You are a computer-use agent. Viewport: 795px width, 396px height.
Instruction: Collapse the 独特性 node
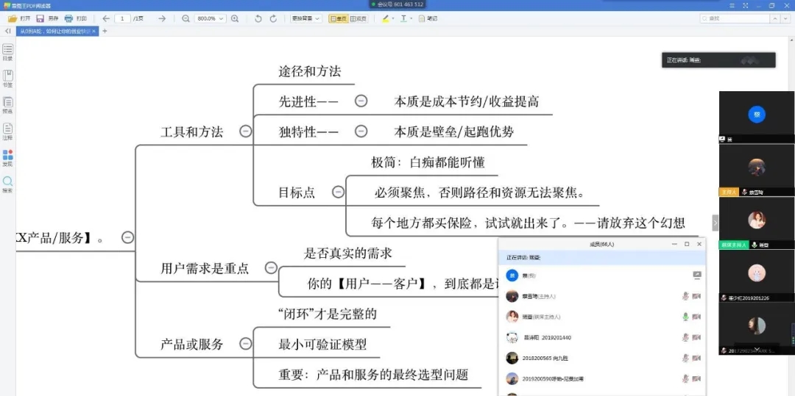pyautogui.click(x=361, y=132)
